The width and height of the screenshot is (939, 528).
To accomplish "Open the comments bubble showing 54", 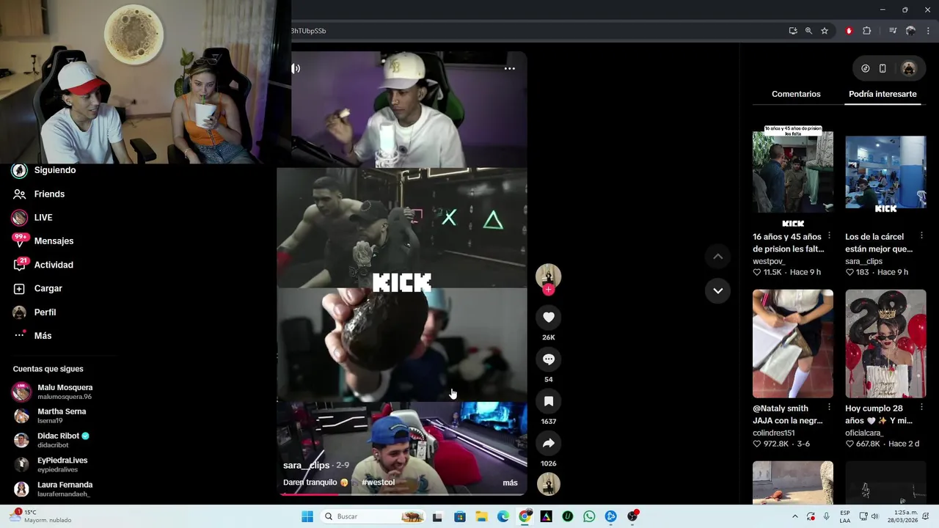I will (x=548, y=359).
